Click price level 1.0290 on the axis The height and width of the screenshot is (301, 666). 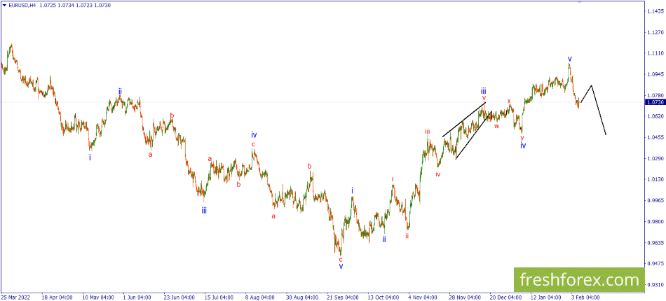coord(655,159)
